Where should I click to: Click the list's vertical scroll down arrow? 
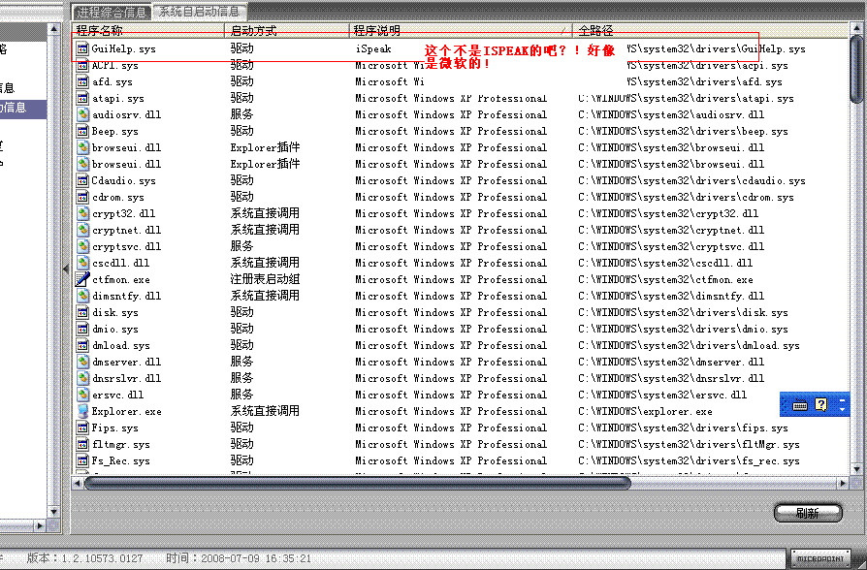[856, 467]
